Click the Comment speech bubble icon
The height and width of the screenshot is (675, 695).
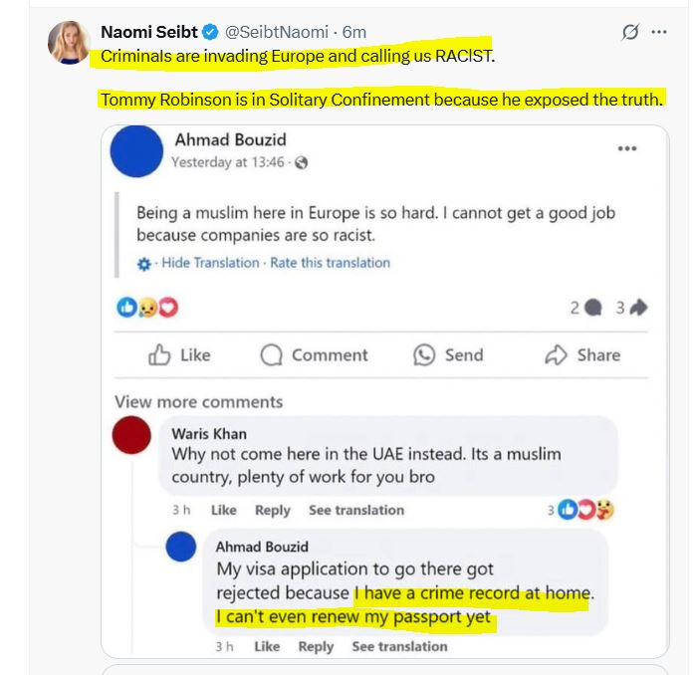[272, 355]
